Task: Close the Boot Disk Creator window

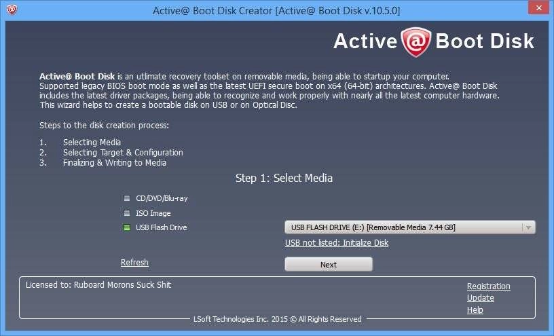Action: point(539,7)
